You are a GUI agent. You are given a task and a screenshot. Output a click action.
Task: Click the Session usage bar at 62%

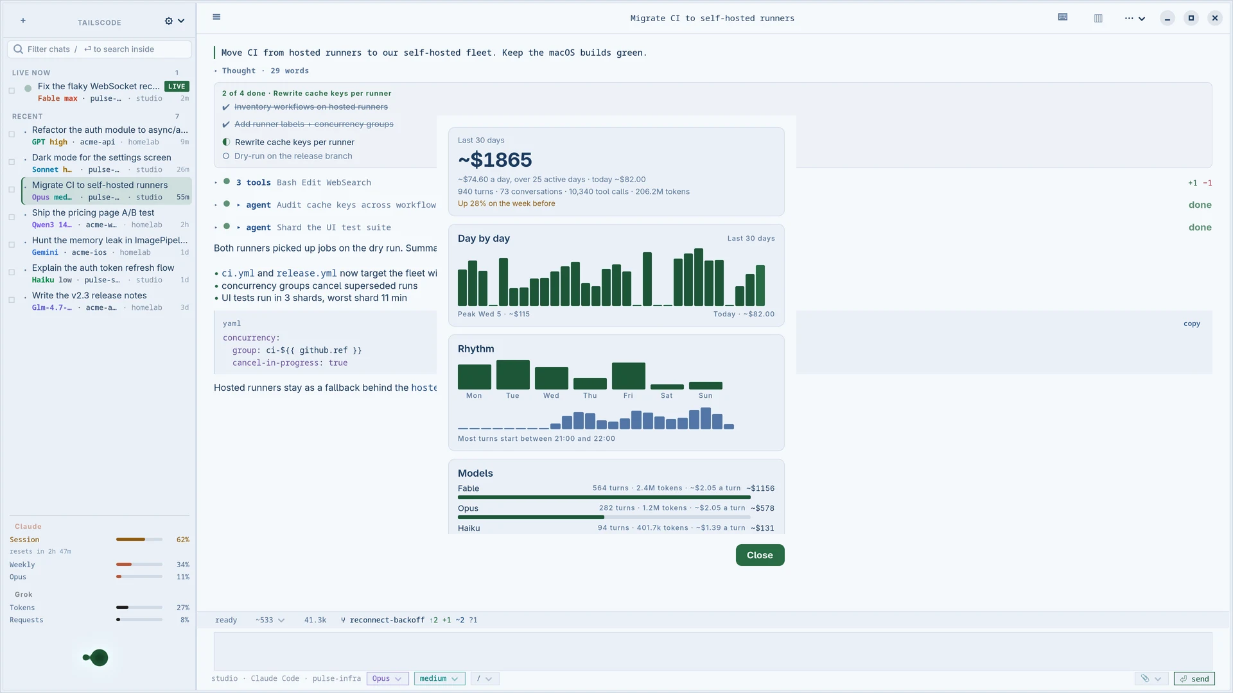pyautogui.click(x=139, y=540)
